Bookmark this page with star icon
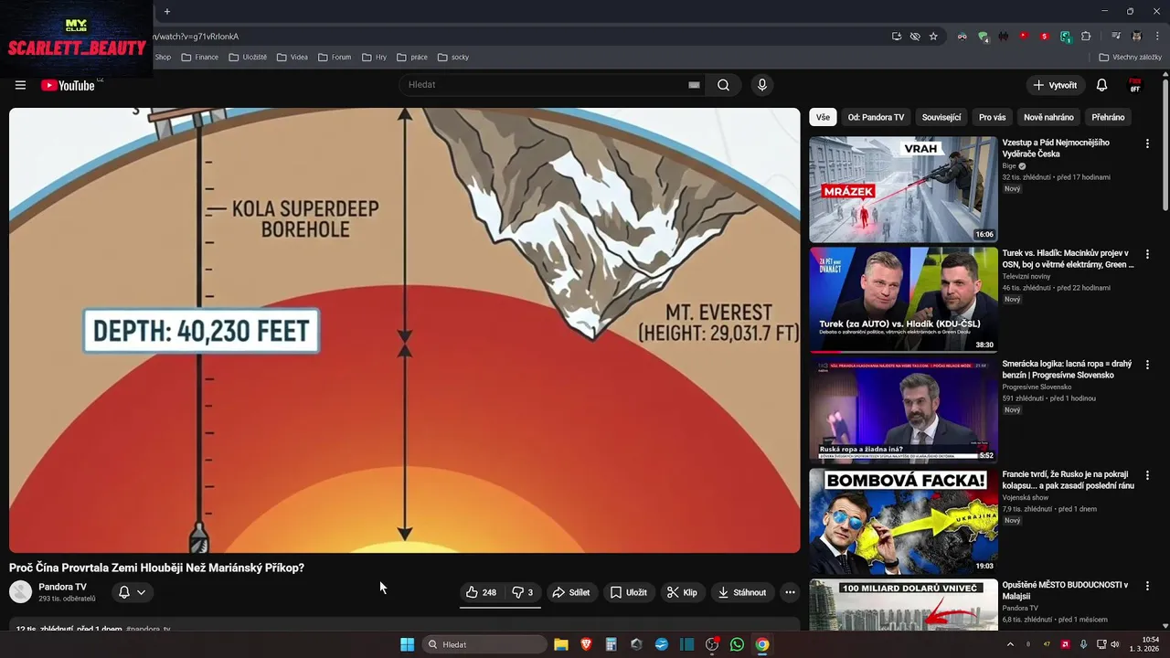This screenshot has height=658, width=1170. pyautogui.click(x=933, y=37)
